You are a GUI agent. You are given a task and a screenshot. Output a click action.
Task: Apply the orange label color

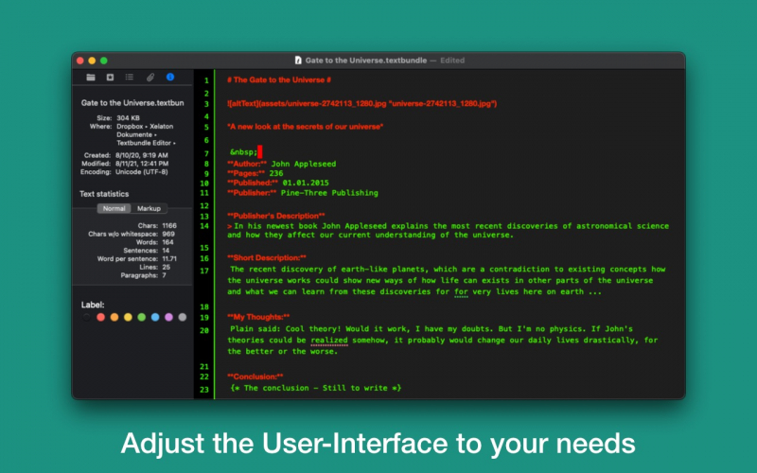(114, 317)
